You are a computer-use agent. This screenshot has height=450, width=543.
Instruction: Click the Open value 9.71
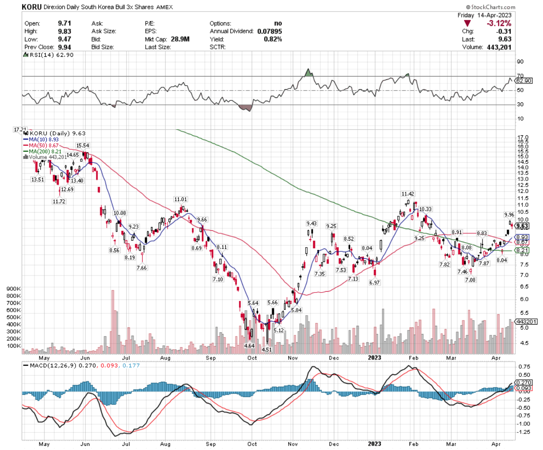click(64, 23)
